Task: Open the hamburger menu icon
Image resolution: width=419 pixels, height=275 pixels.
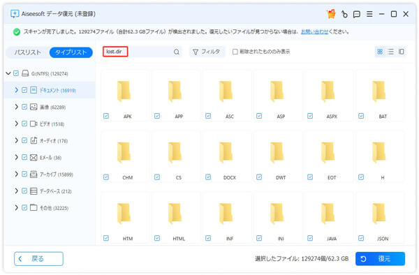Action: (369, 14)
